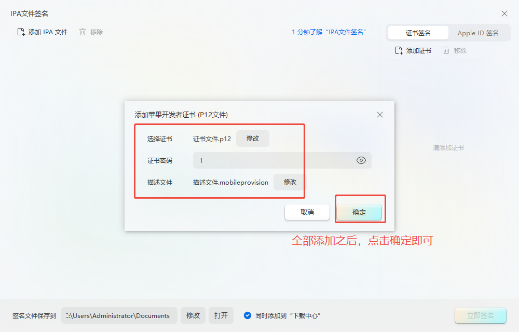Click the 取消 button in the dialog
519x332 pixels.
pos(307,212)
